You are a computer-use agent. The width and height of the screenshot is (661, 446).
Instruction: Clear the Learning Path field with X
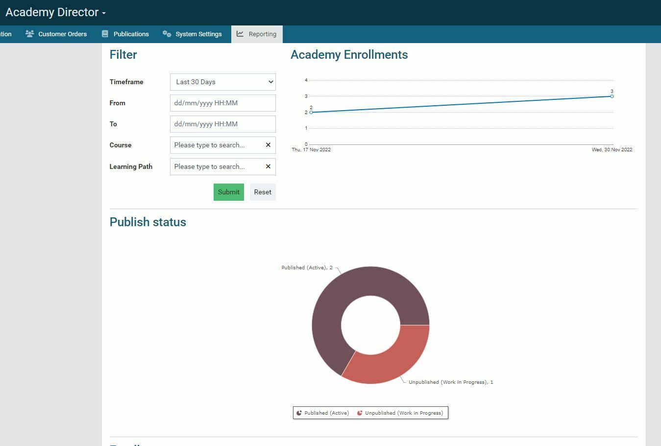pyautogui.click(x=268, y=166)
